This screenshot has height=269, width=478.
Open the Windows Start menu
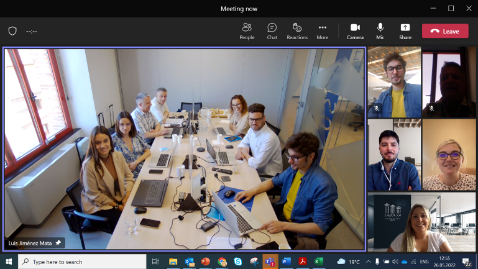point(9,262)
